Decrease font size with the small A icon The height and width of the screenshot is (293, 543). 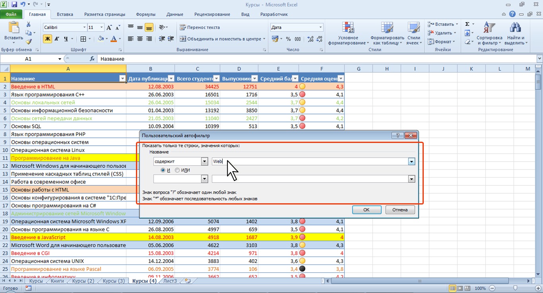tap(117, 27)
